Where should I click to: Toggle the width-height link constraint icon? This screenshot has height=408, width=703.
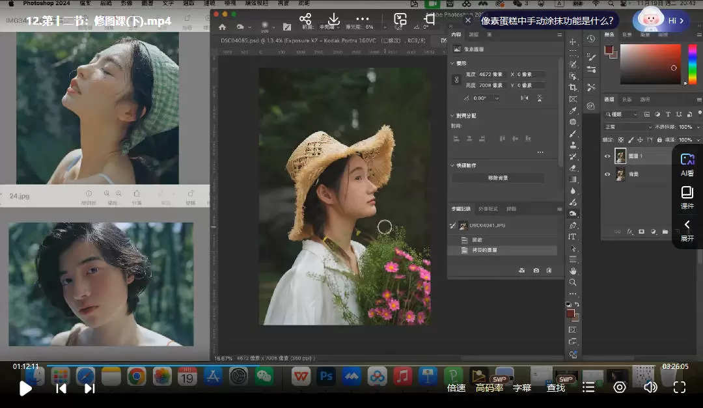456,80
